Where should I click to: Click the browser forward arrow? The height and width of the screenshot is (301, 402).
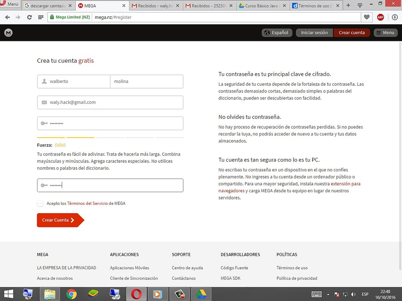click(x=18, y=17)
